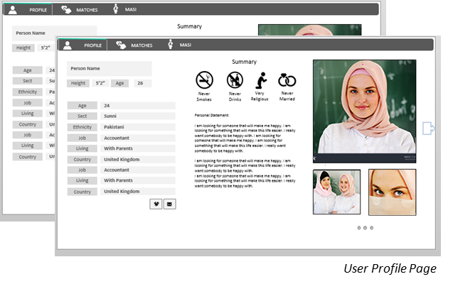The height and width of the screenshot is (284, 453).
Task: Click the Never Smokes no-smoking icon
Action: pos(204,79)
